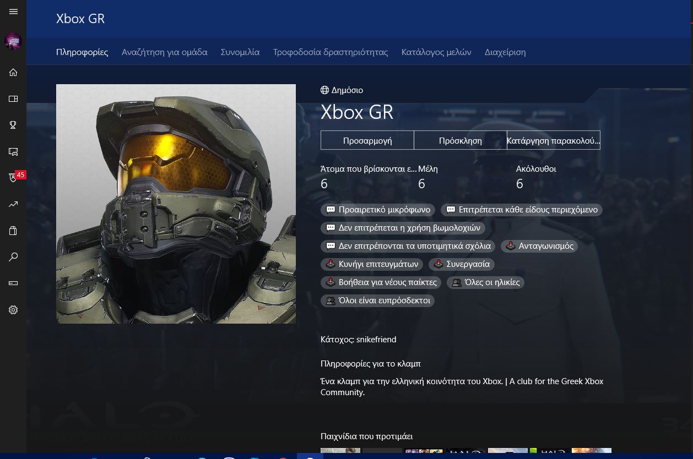Screen dimensions: 693x459
Task: Switch to the Διαχείριση tab
Action: click(505, 52)
